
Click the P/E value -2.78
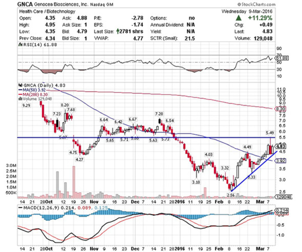138,18
